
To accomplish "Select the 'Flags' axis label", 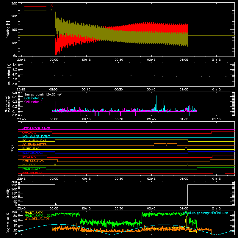I will 12,148.
